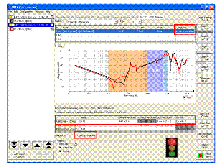Switch to the Nameplate tab
Screen dimensions: 221x166
65,17
